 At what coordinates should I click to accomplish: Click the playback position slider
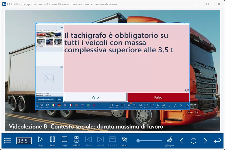coord(149,141)
